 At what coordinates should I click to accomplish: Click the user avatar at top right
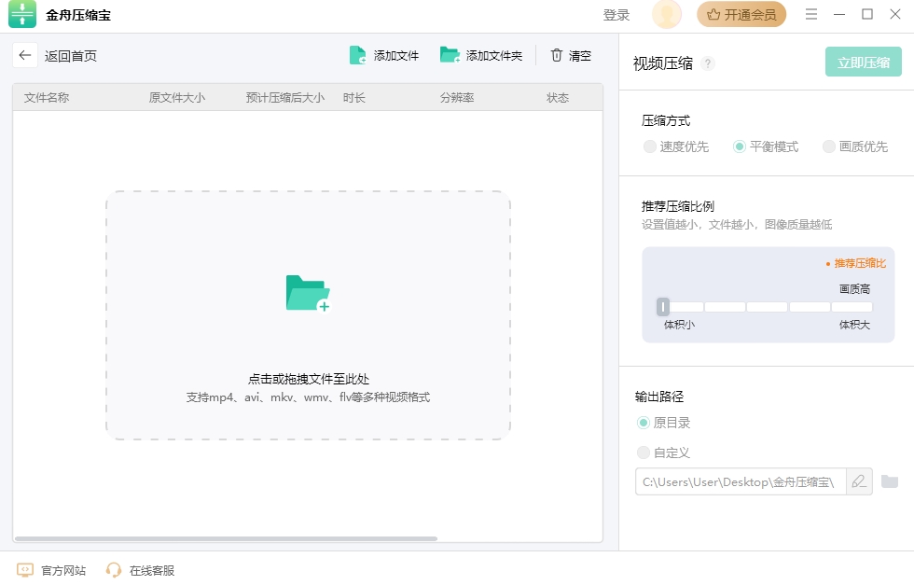666,14
